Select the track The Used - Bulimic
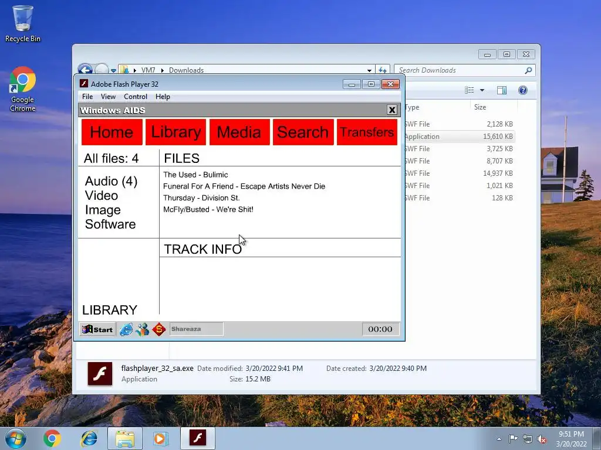This screenshot has height=450, width=601. coord(195,175)
